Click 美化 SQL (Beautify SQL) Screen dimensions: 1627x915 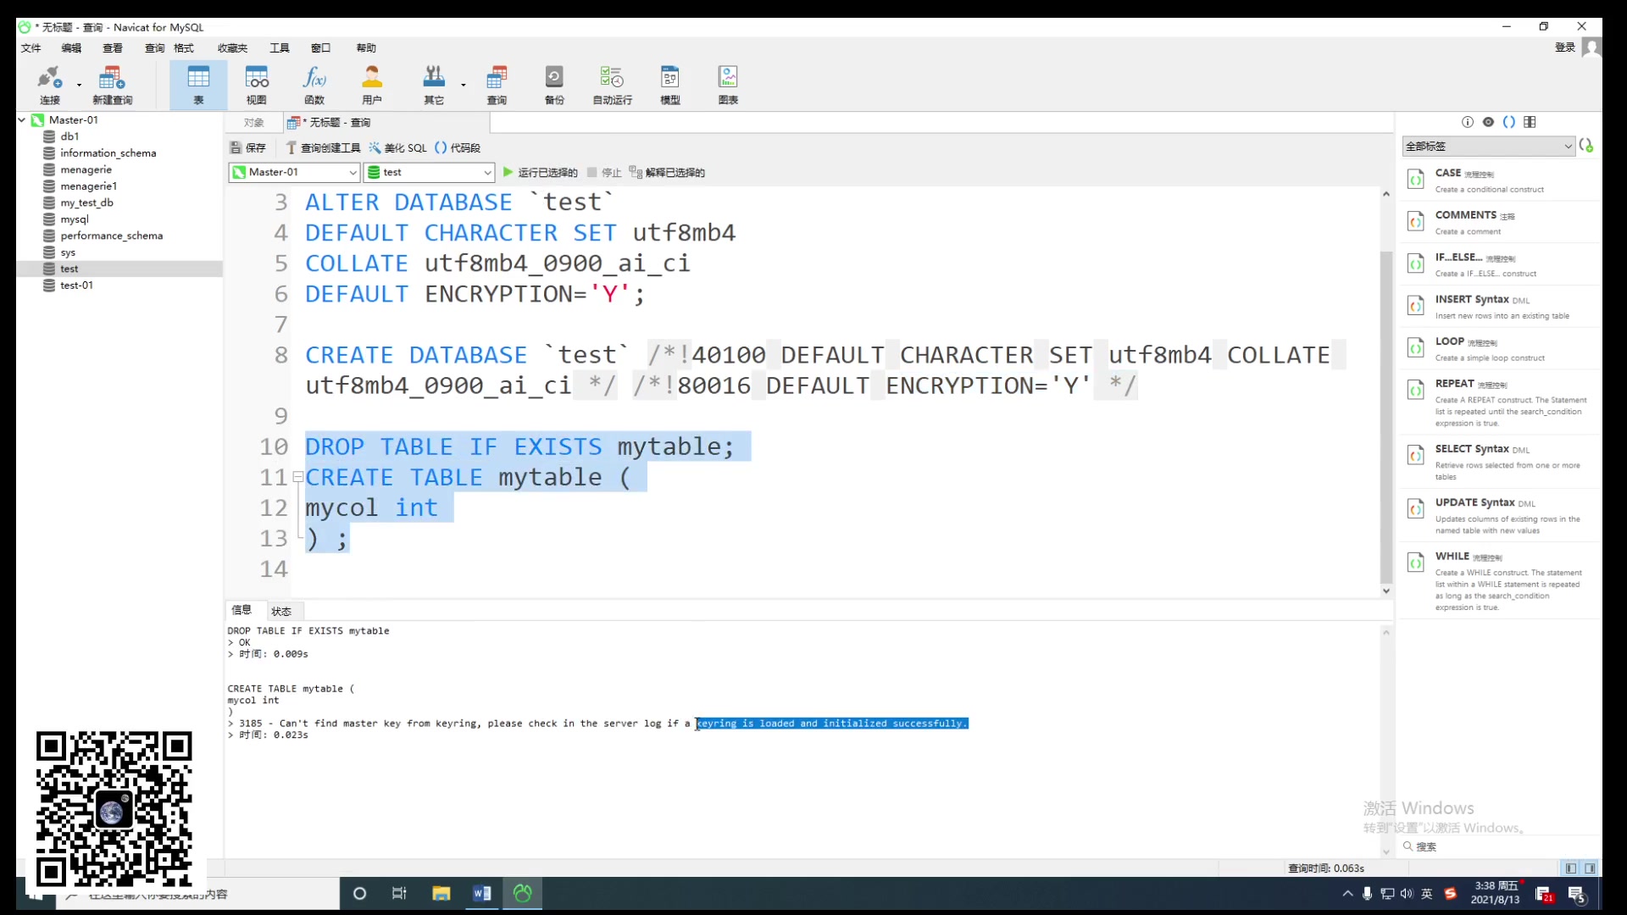(398, 147)
